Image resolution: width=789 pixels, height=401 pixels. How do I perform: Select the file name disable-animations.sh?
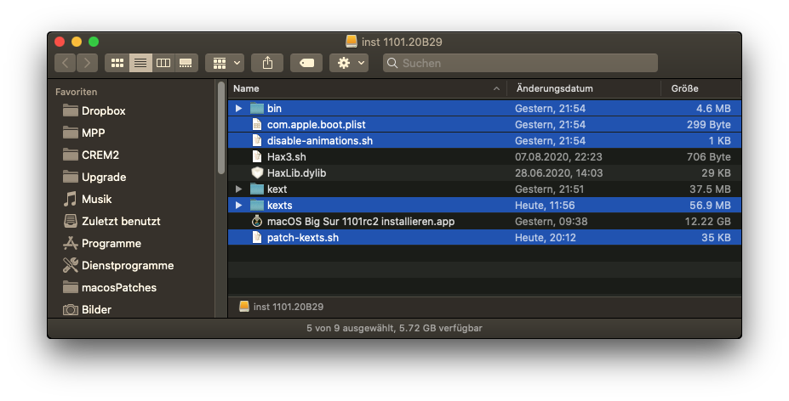pos(320,141)
